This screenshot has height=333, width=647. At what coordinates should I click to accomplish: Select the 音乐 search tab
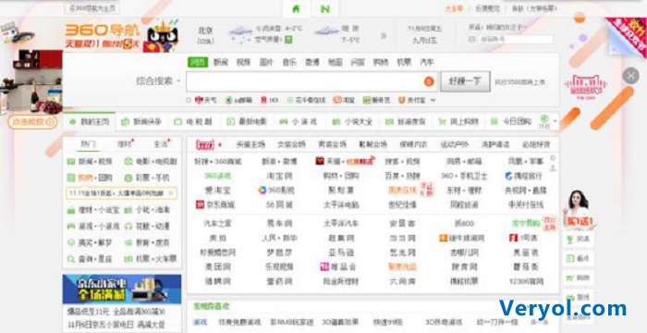point(289,62)
